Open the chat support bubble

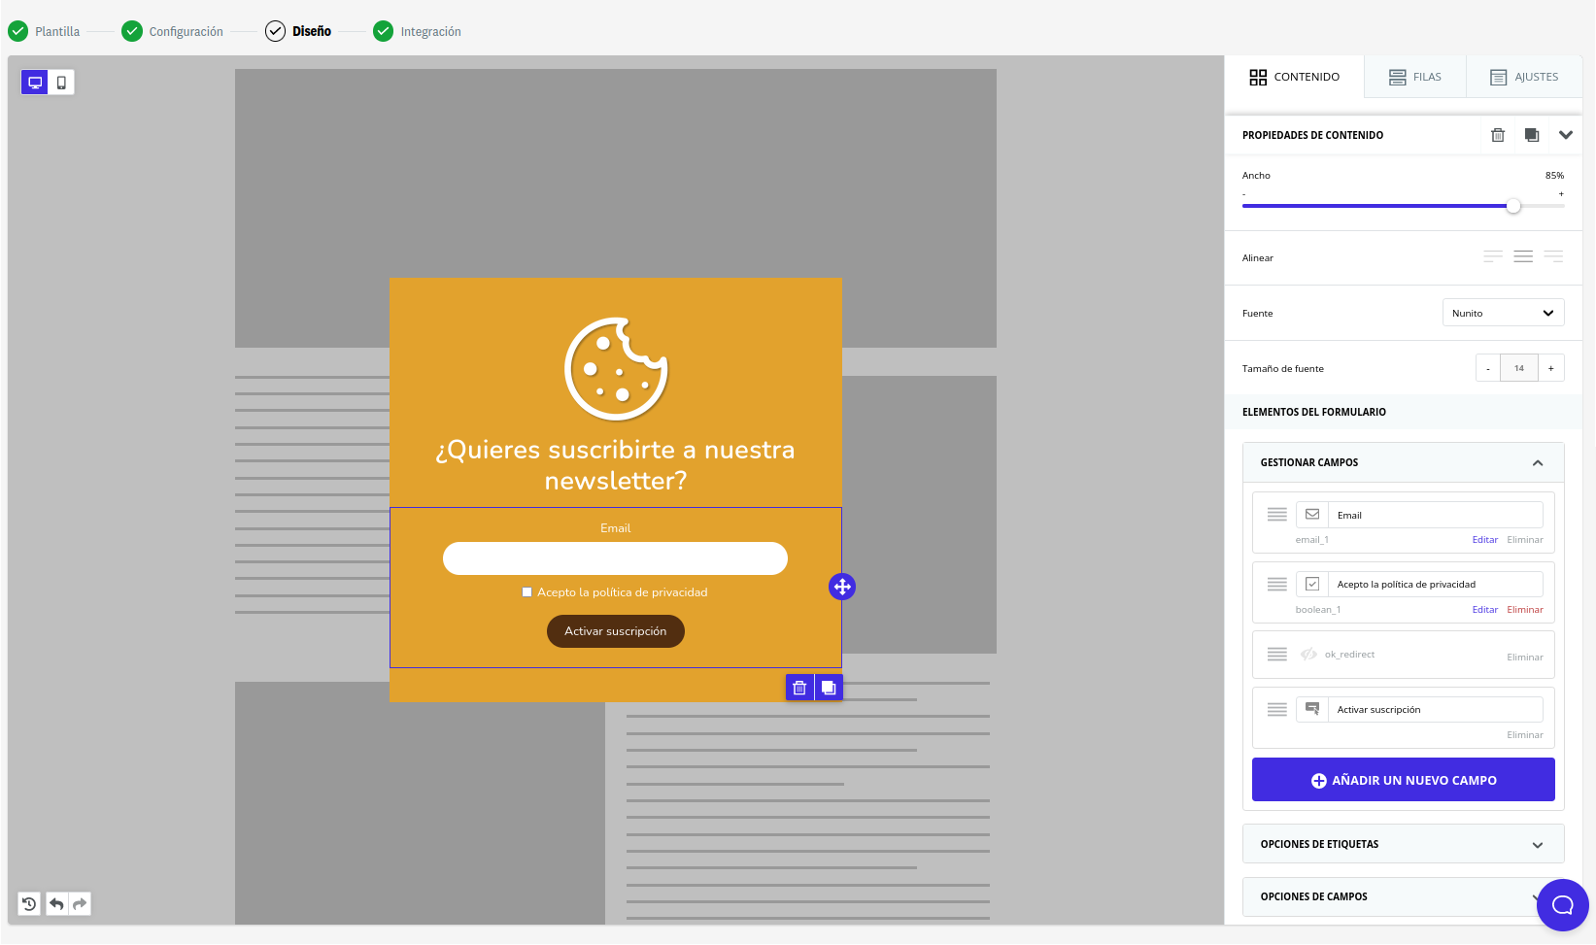click(1563, 905)
